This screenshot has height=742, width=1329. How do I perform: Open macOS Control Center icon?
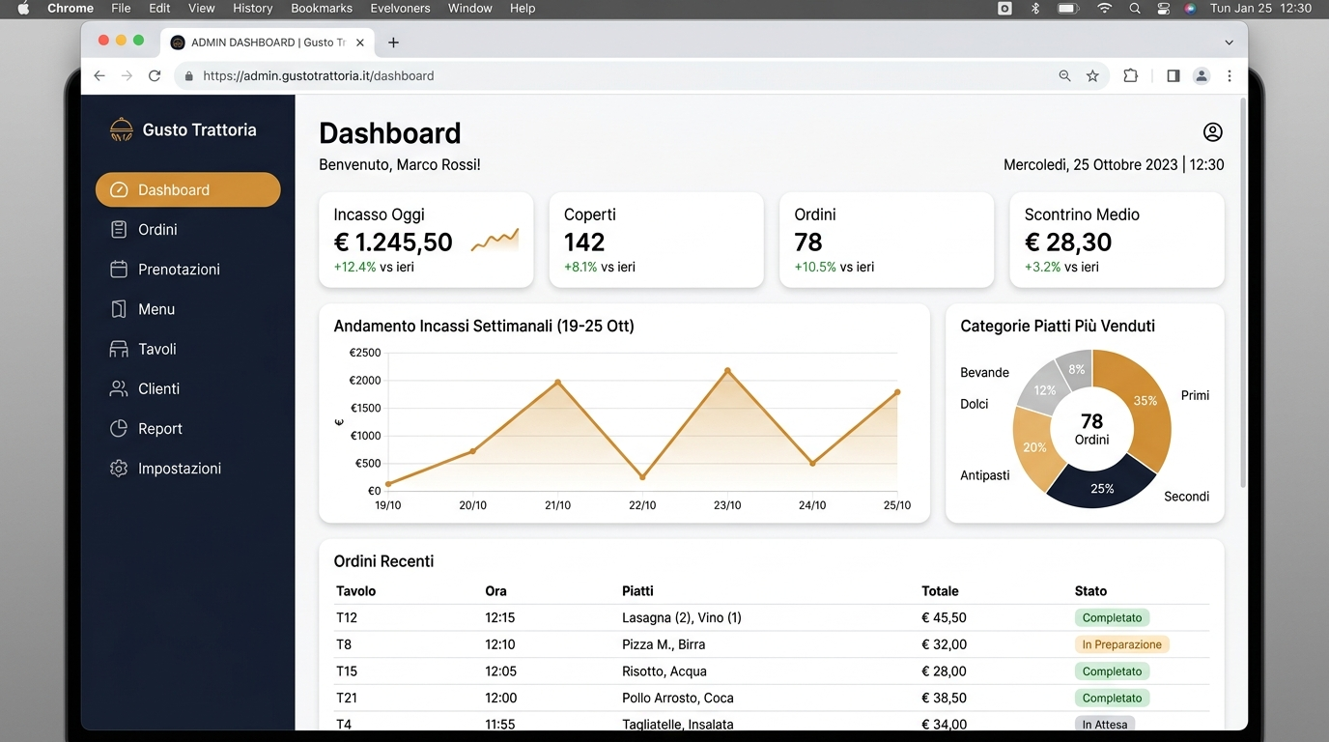(x=1163, y=8)
